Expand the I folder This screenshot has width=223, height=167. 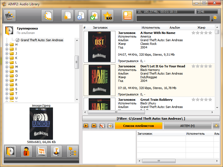[x=7, y=49]
